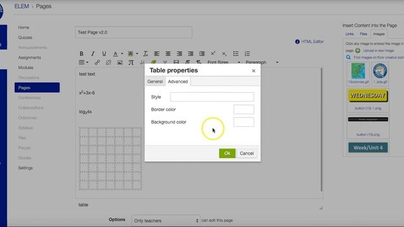Click the page title field Test Page v2.0

click(x=134, y=32)
